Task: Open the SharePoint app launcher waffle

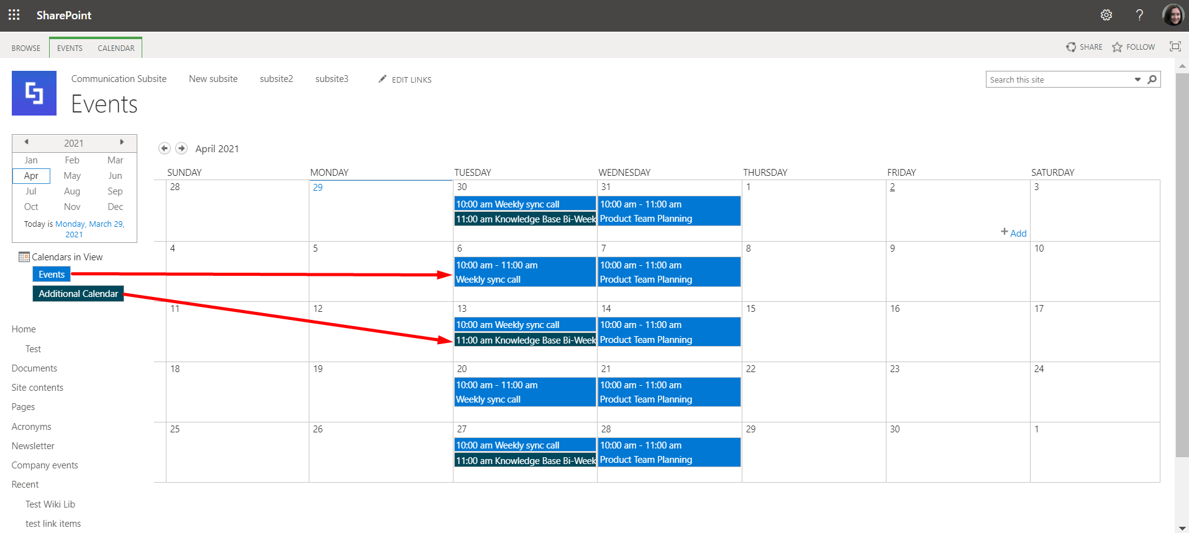Action: 14,15
